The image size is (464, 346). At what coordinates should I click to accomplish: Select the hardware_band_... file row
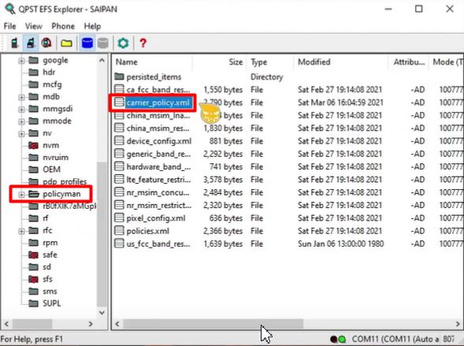coord(287,166)
